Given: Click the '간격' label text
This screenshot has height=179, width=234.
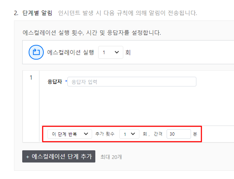Looking at the screenshot, I should click(158, 134).
